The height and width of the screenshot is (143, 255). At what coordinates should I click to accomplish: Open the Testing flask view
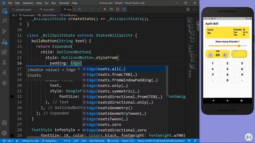(x=4, y=62)
